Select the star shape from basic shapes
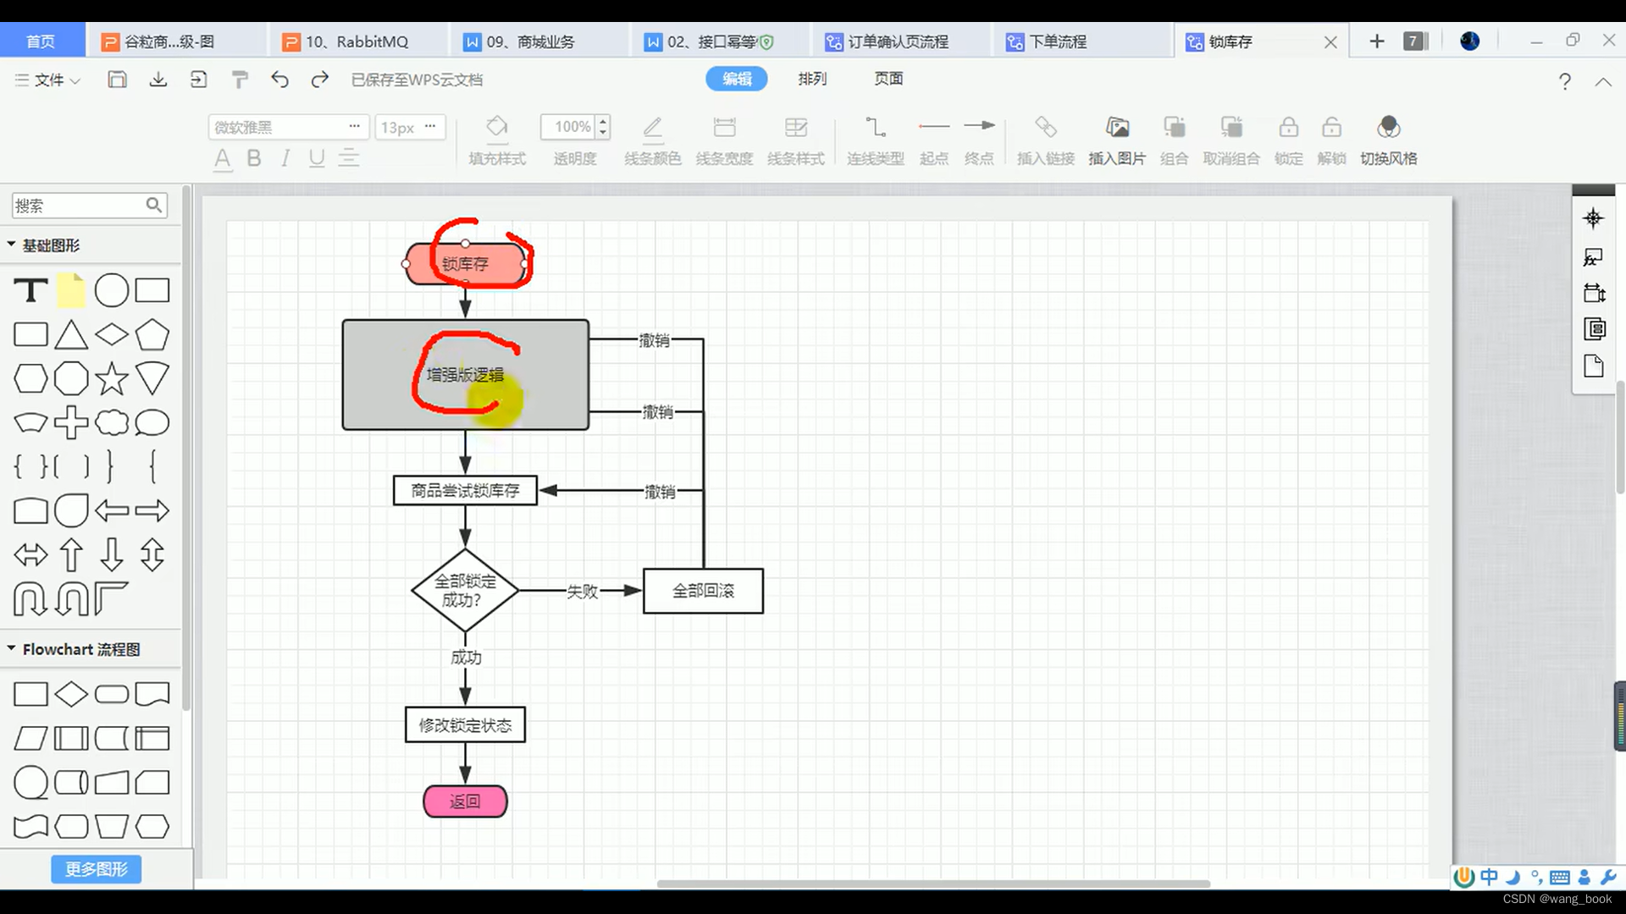1626x914 pixels. (112, 378)
